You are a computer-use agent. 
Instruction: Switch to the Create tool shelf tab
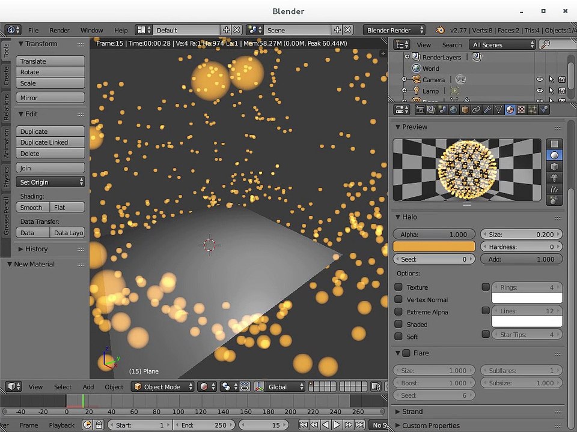click(6, 76)
